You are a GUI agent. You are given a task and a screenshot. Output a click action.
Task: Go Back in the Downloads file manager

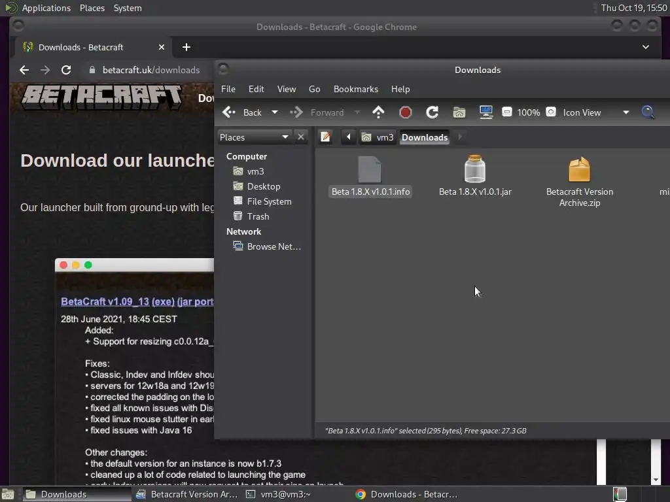(242, 112)
